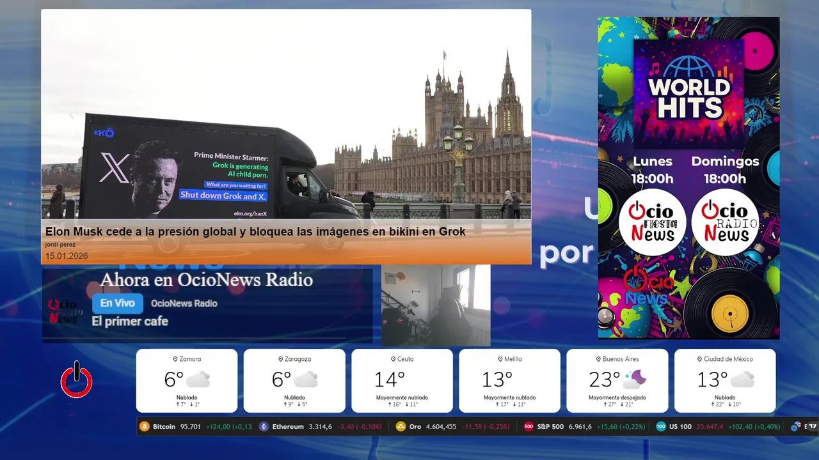Click the cloud icon in Zaragoza card
Image resolution: width=819 pixels, height=460 pixels.
coord(306,379)
